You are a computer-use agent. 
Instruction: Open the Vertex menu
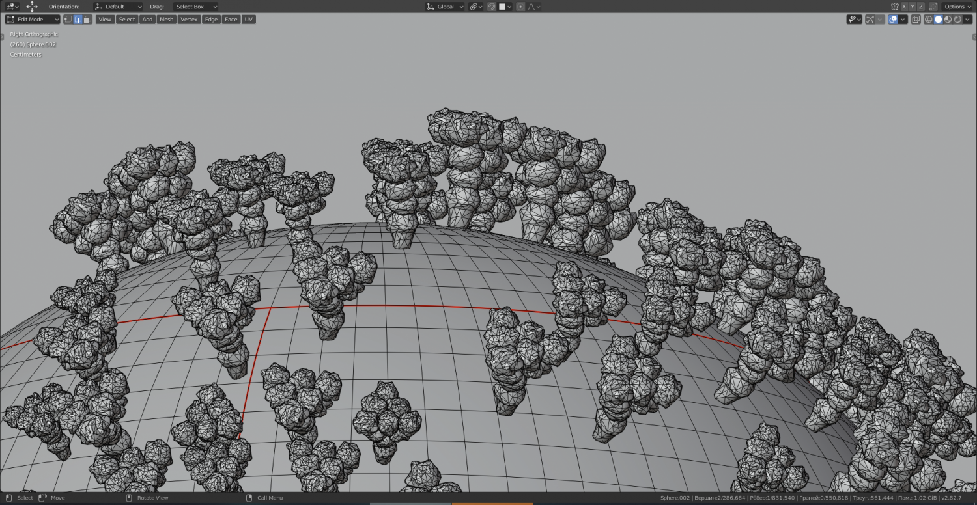tap(189, 20)
